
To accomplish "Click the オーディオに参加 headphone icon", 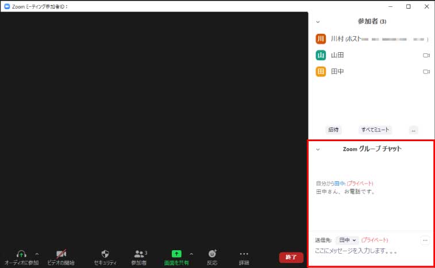I will pyautogui.click(x=21, y=254).
